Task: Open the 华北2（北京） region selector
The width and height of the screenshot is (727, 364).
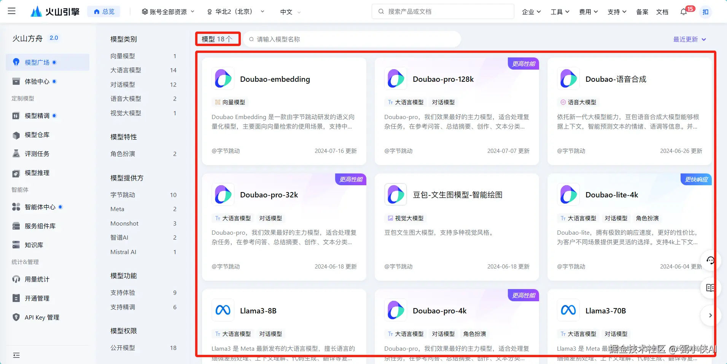Action: coord(236,12)
